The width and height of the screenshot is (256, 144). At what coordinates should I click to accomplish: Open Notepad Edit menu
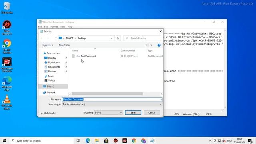46,27
